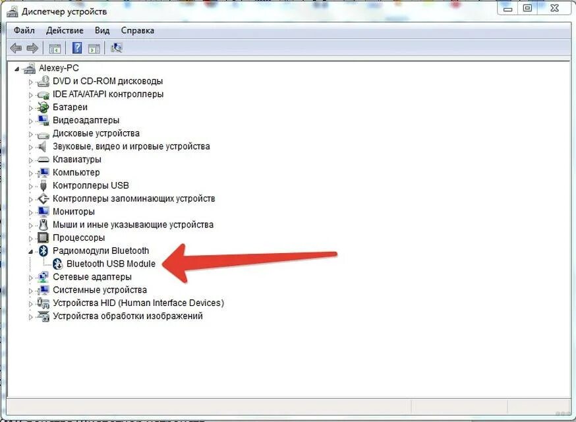The width and height of the screenshot is (576, 422).
Task: Click the show/hide action pane toolbar icon
Action: 94,48
